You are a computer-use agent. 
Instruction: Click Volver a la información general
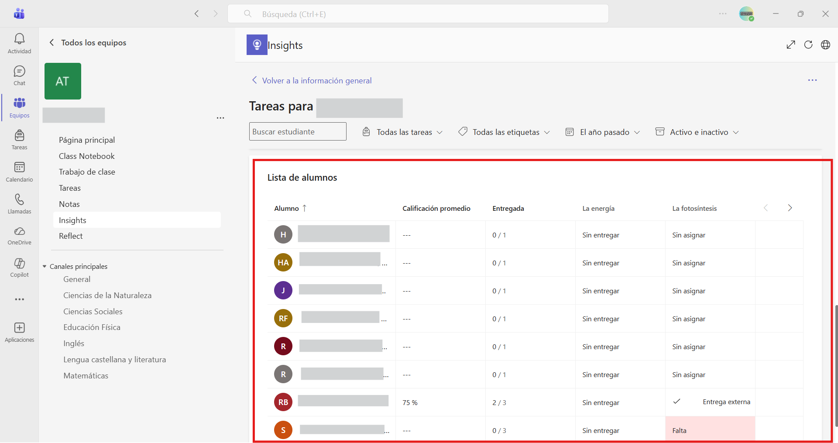tap(312, 80)
